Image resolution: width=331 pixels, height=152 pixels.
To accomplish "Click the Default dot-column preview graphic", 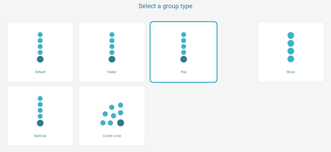I will [x=40, y=46].
